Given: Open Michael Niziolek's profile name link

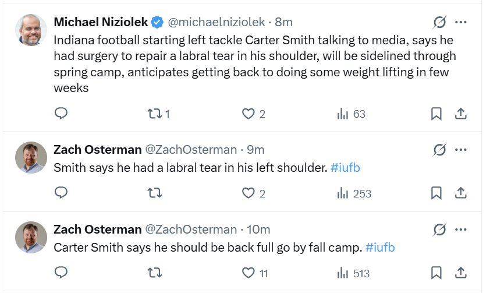Looking at the screenshot, I should point(101,22).
